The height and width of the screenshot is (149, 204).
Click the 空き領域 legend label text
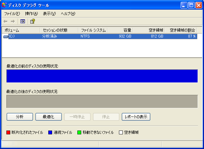[x=131, y=132]
